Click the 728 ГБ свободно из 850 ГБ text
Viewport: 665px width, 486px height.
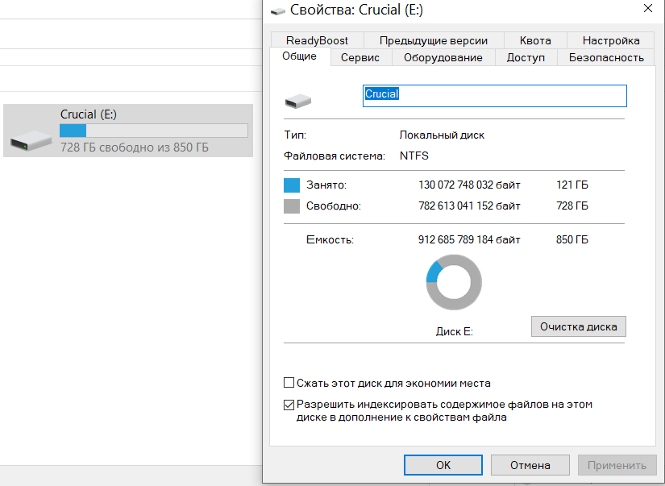point(135,147)
